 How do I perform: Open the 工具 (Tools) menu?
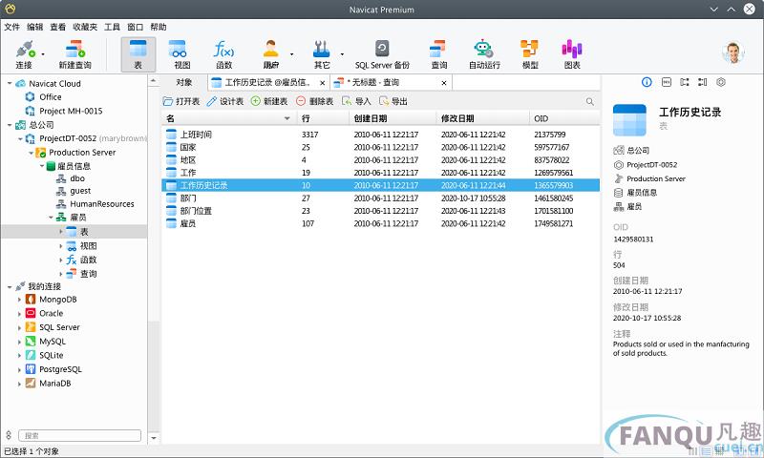pyautogui.click(x=112, y=28)
